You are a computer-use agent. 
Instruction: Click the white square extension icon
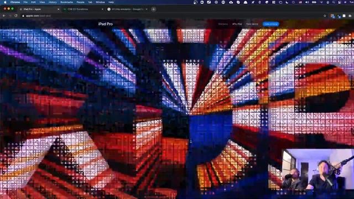click(344, 16)
